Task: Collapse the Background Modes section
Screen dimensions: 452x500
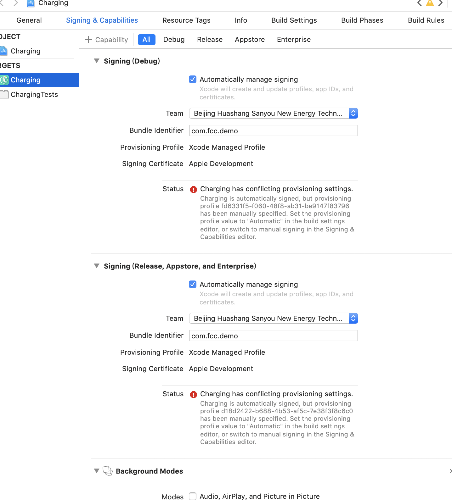Action: click(x=97, y=471)
